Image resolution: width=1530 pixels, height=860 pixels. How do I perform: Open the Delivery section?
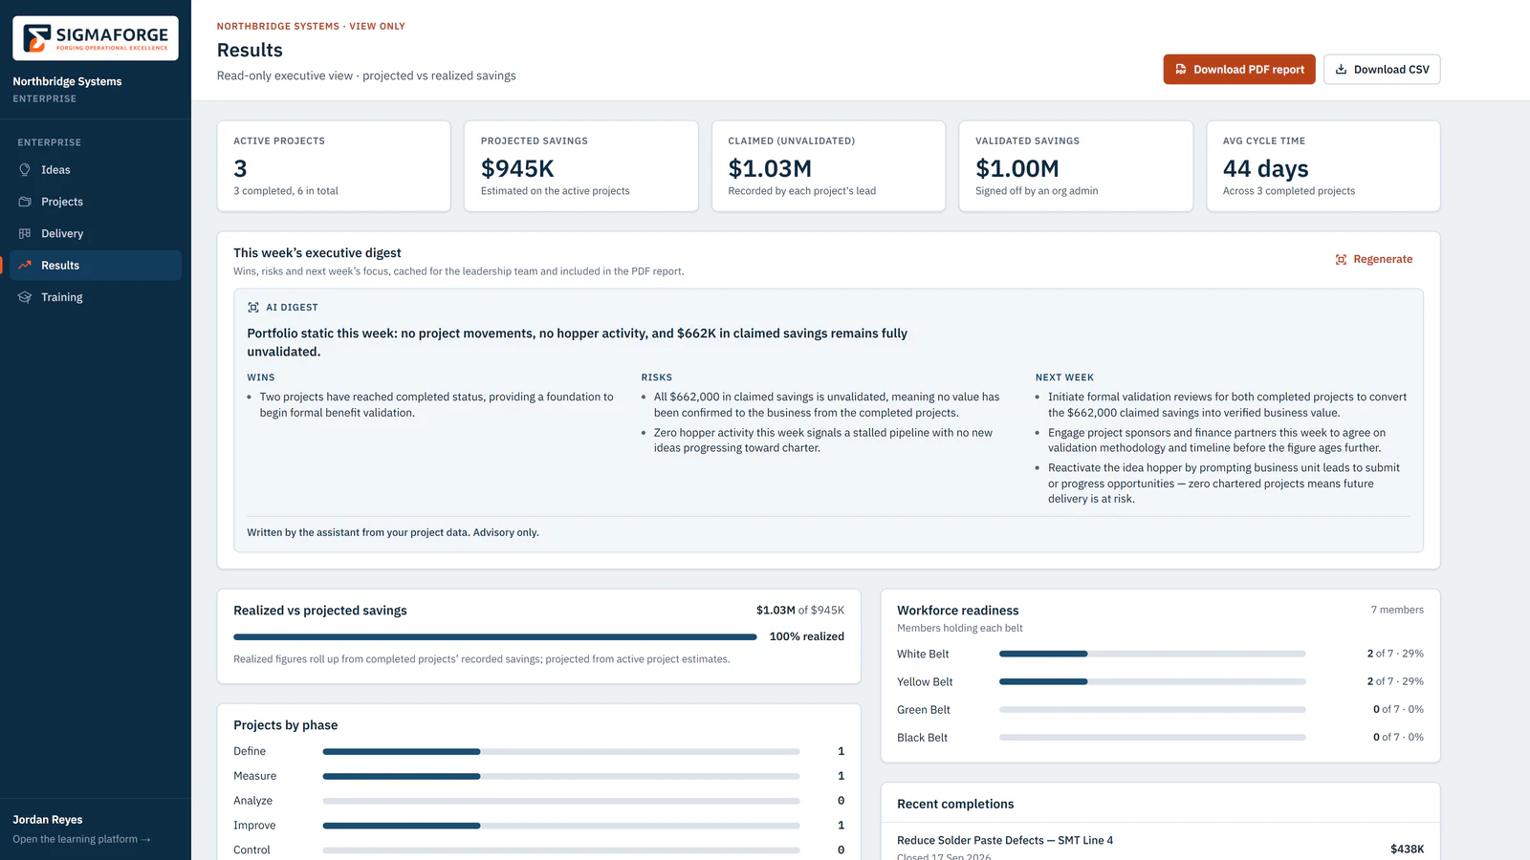[x=96, y=233]
